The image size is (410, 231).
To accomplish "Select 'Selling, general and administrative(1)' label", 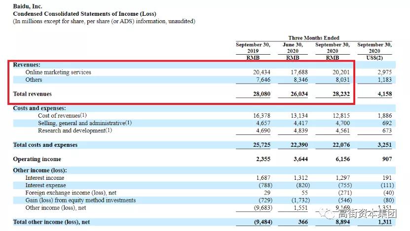I will 85,123.
